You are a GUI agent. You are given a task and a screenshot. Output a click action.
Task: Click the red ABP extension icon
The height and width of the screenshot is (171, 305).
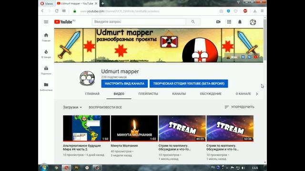click(245, 11)
